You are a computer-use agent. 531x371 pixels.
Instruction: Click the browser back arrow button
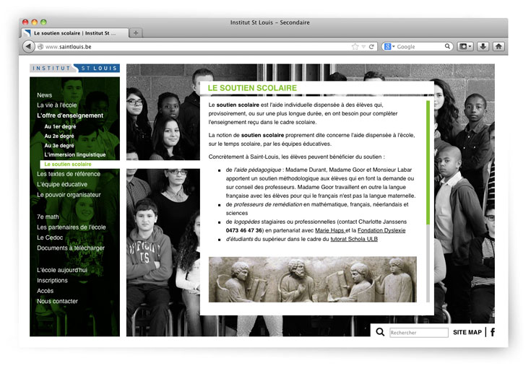tap(28, 46)
